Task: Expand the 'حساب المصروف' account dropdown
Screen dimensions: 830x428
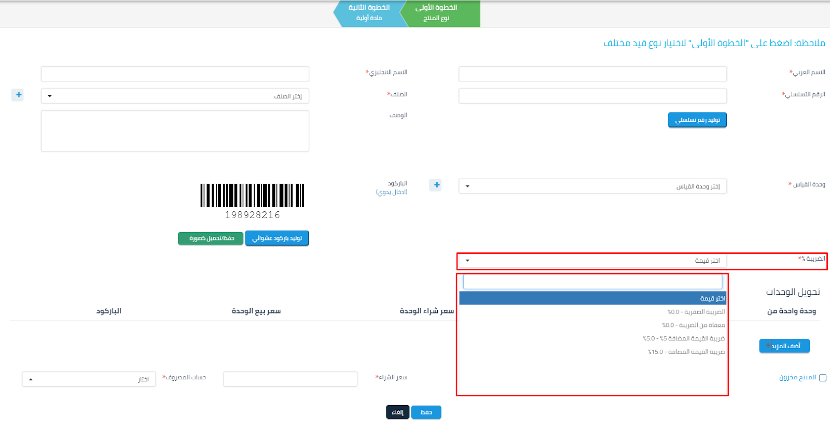Action: coord(89,379)
